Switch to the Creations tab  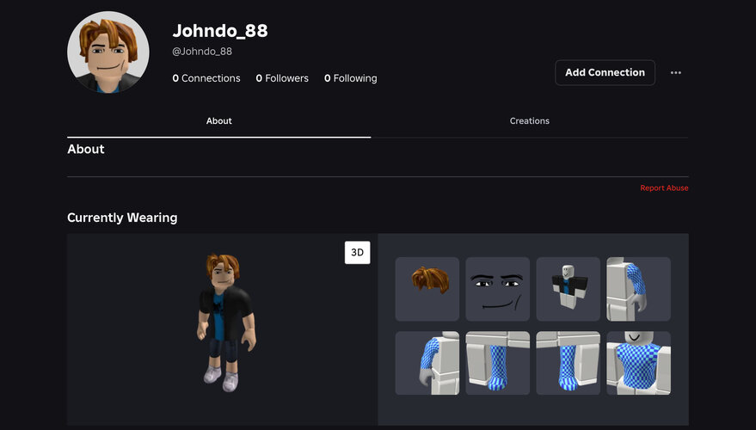tap(529, 121)
